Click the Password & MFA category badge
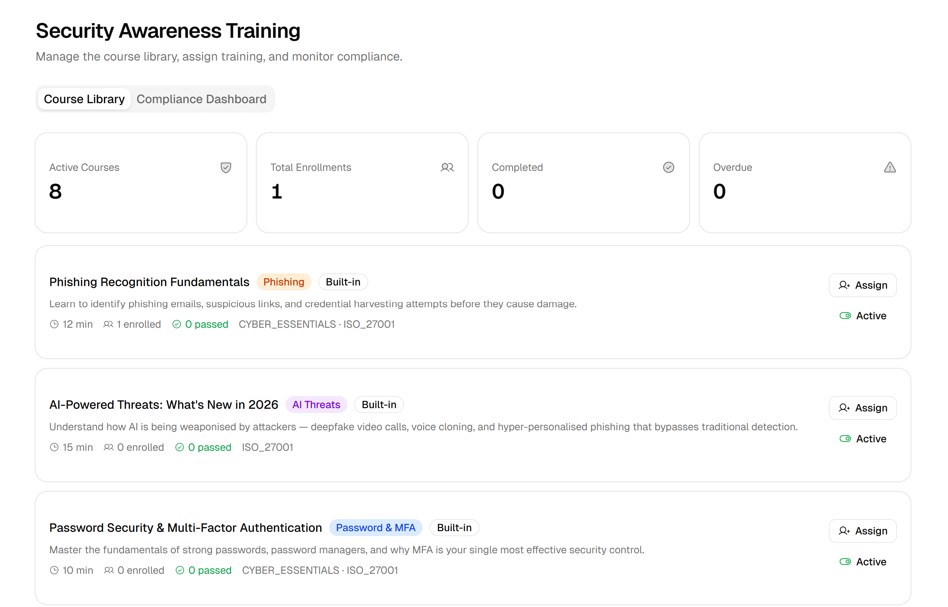This screenshot has width=948, height=607. click(x=375, y=527)
